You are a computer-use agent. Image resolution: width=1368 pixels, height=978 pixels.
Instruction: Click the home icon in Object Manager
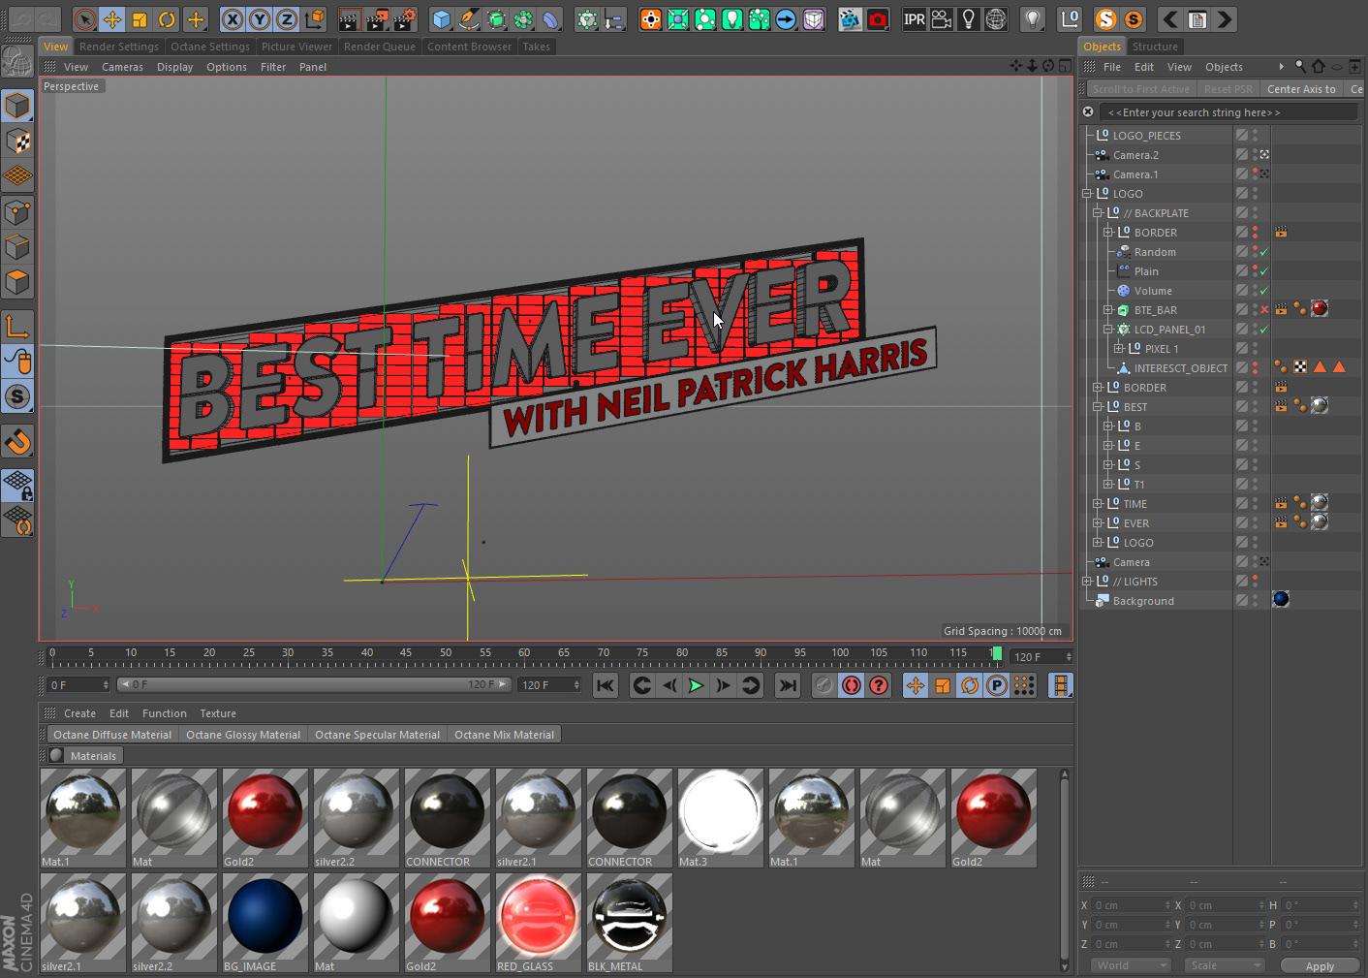(1318, 67)
